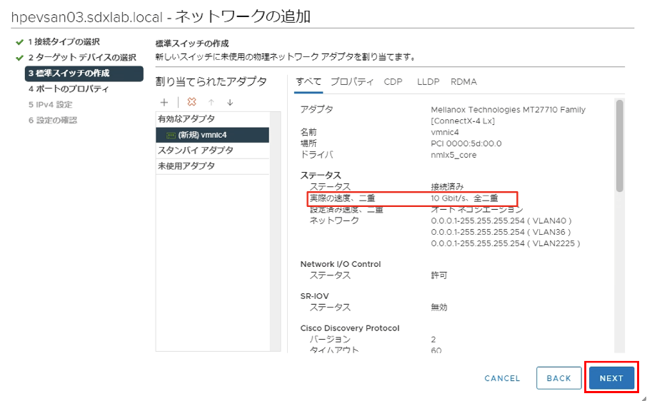Click the nmlx5_core driver value
The image size is (647, 401).
click(x=453, y=155)
